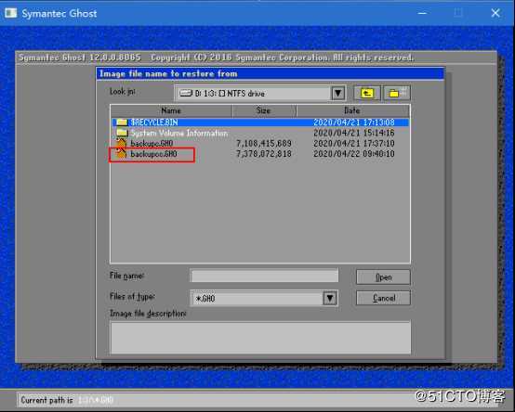Image resolution: width=515 pixels, height=412 pixels.
Task: Click date 2020/04/21 17:13:08
Action: tap(354, 122)
